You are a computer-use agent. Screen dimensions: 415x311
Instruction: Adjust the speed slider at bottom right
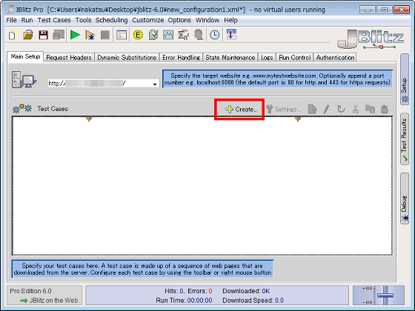pyautogui.click(x=385, y=295)
